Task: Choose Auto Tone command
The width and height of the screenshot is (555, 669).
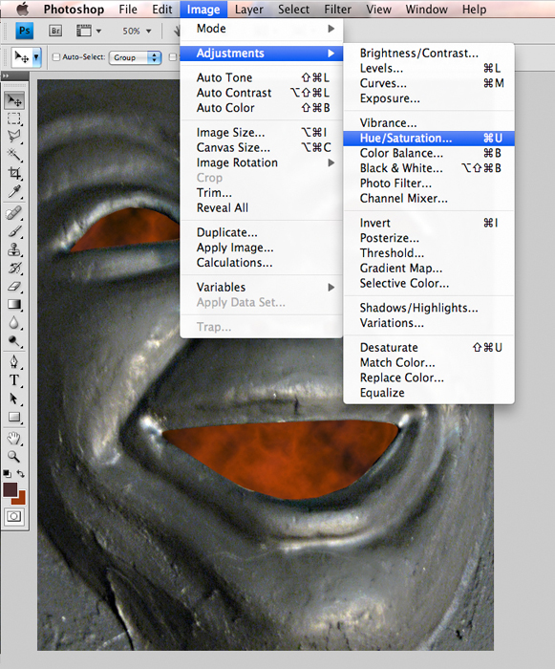Action: 261,77
